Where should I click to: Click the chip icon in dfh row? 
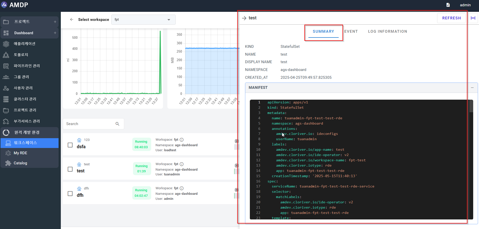point(237,190)
